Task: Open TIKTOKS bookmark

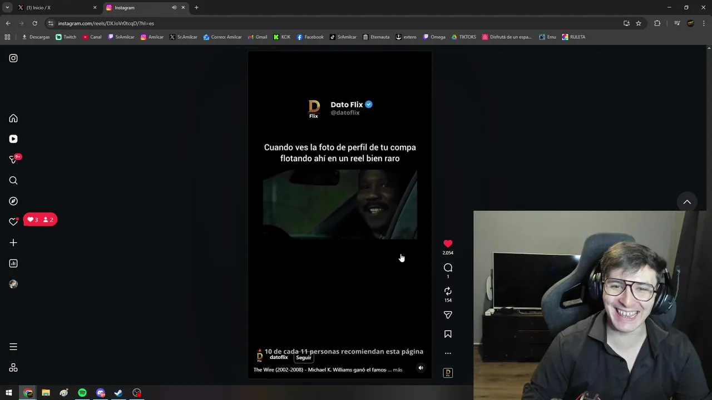Action: [464, 37]
